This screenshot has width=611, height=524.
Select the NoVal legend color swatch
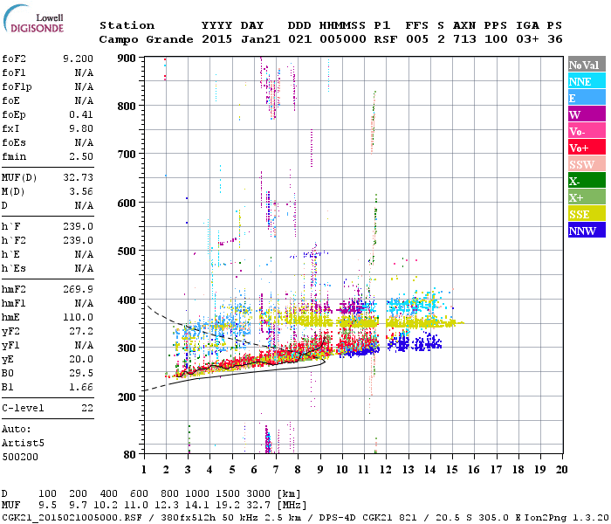click(x=587, y=65)
